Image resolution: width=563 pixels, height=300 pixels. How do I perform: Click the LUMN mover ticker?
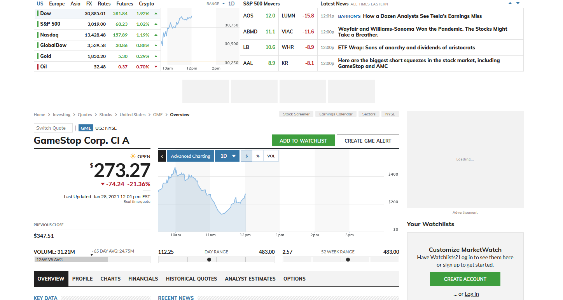288,16
